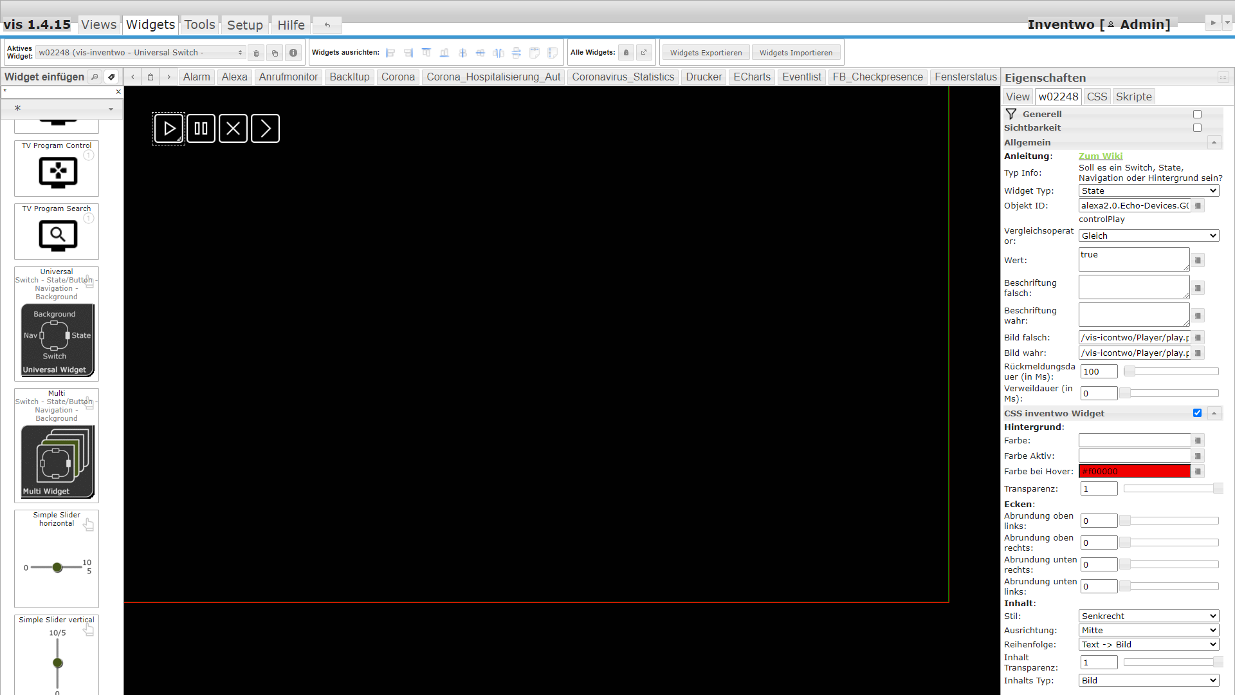This screenshot has height=695, width=1235.
Task: Enable the Generell checkbox
Action: tap(1197, 114)
